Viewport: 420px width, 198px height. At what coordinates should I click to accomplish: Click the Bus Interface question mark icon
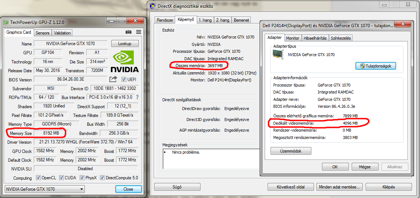137,97
